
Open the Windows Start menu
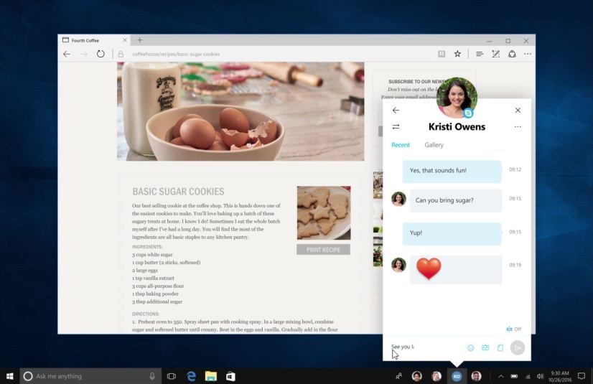coord(10,376)
